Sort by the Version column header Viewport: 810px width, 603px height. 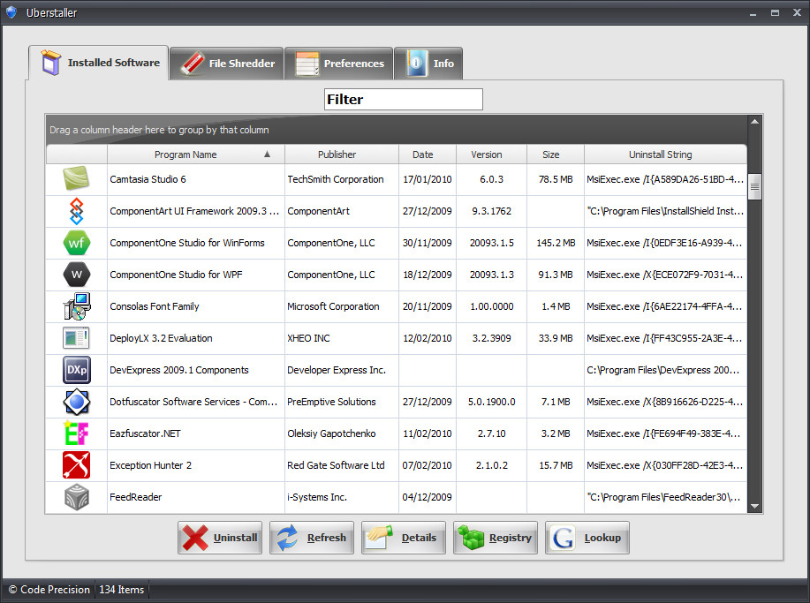coord(491,155)
